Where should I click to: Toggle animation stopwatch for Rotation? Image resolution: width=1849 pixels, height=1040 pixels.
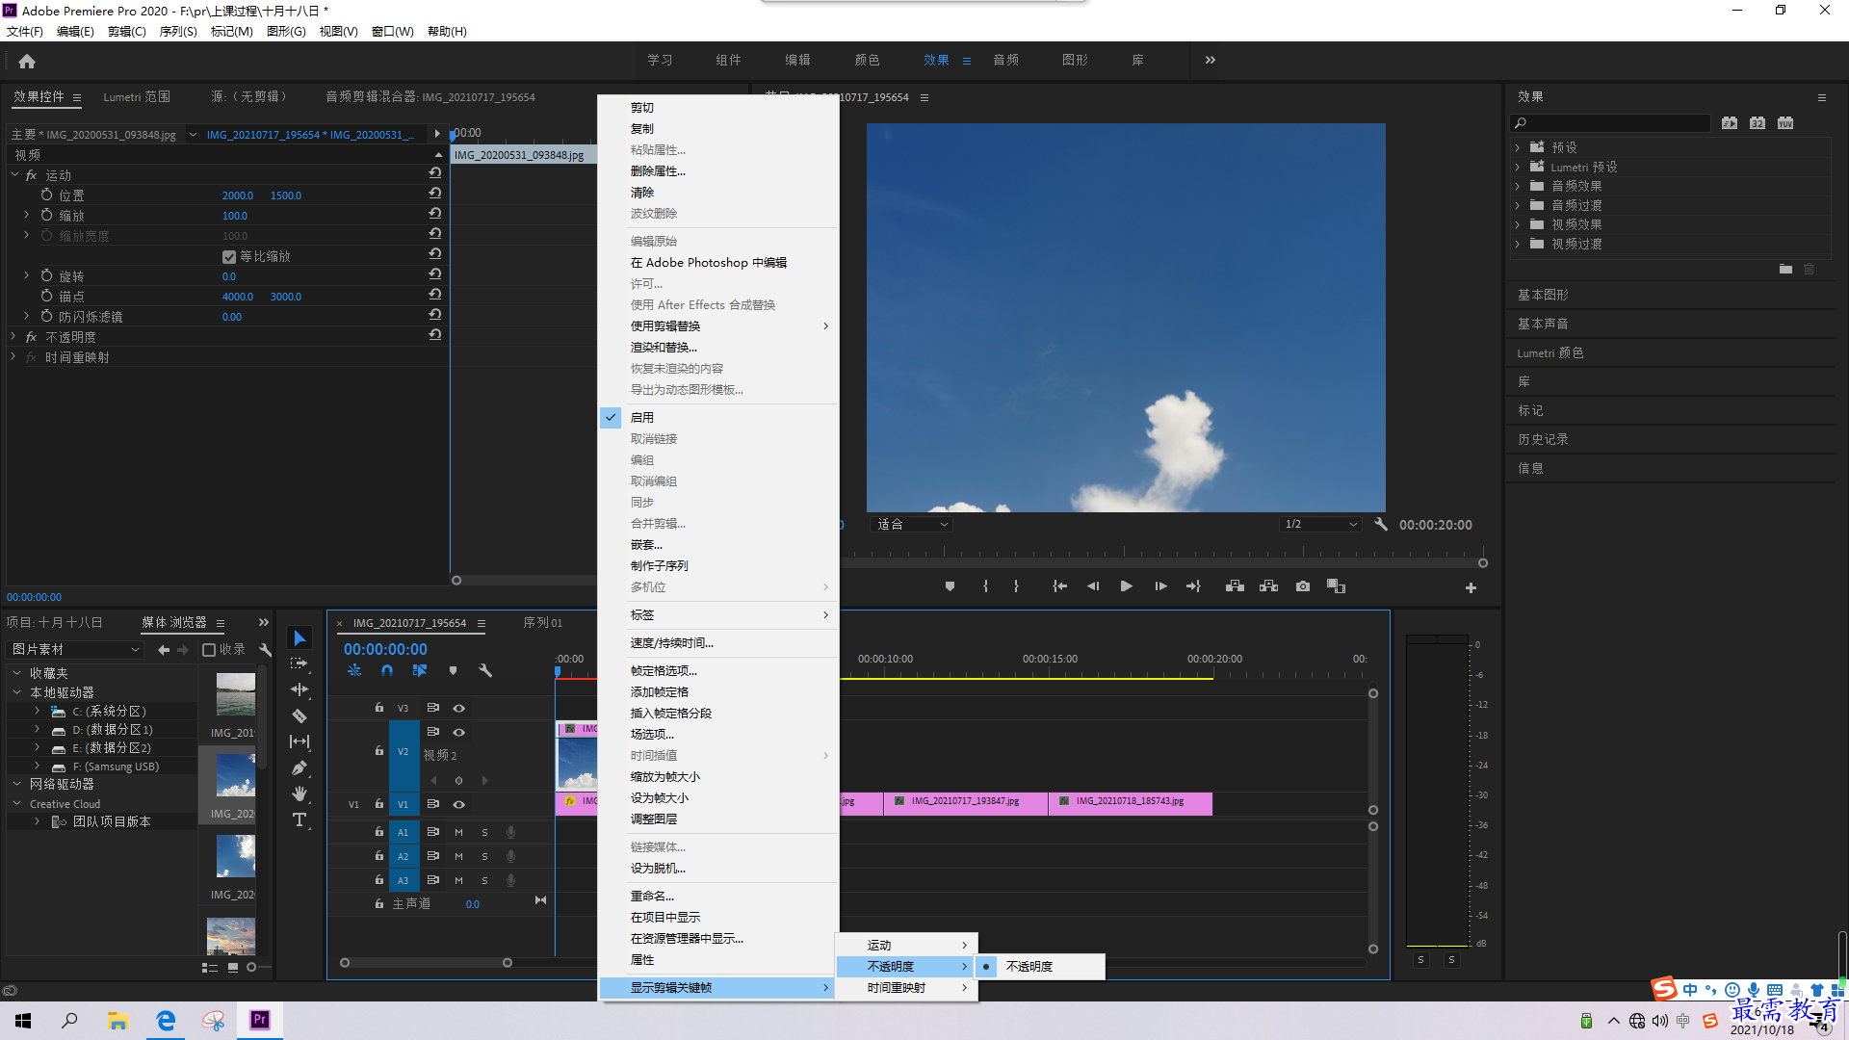point(46,275)
